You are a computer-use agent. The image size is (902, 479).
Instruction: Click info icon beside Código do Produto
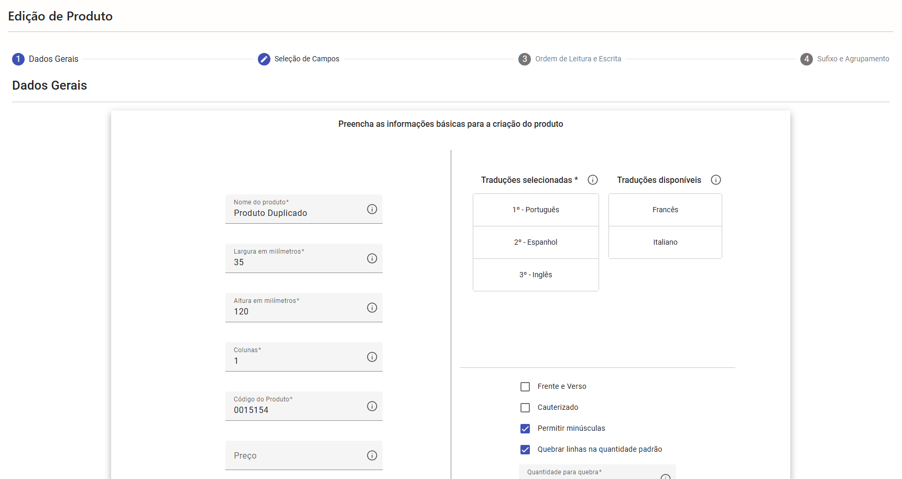click(372, 406)
